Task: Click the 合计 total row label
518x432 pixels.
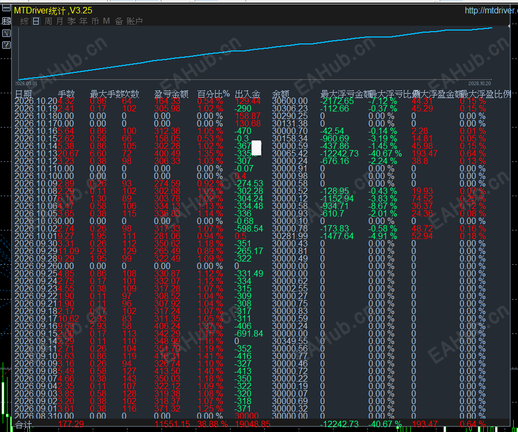Action: click(24, 424)
